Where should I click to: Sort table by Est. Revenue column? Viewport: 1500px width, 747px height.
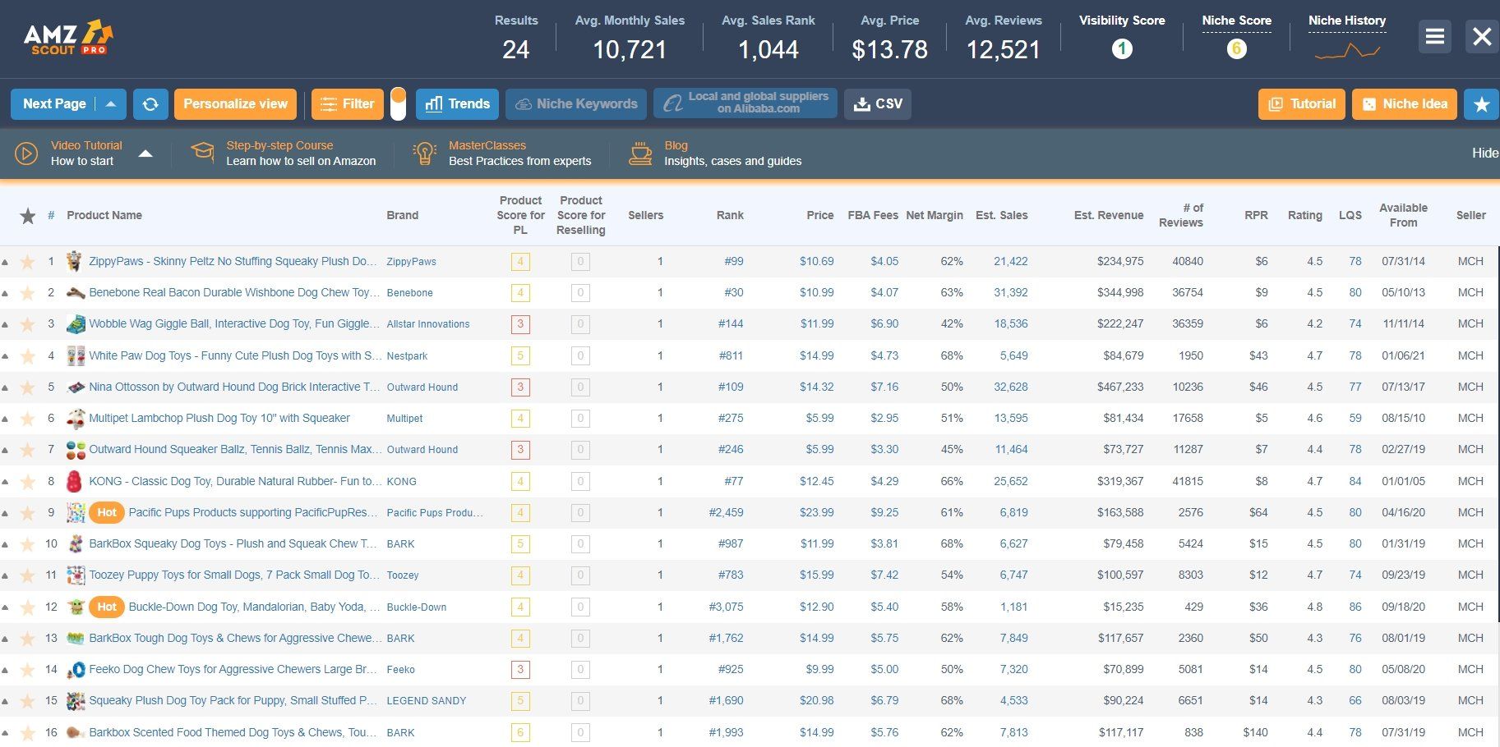1108,215
